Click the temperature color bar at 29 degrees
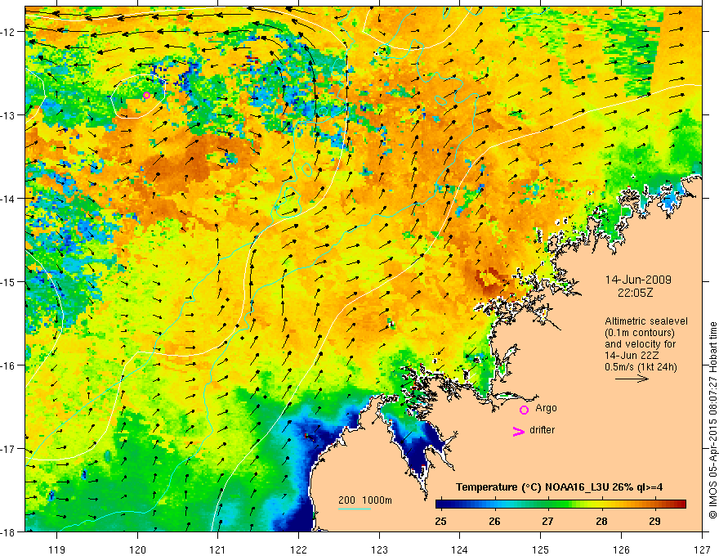Screen dimensions: 719x556 click(x=654, y=504)
